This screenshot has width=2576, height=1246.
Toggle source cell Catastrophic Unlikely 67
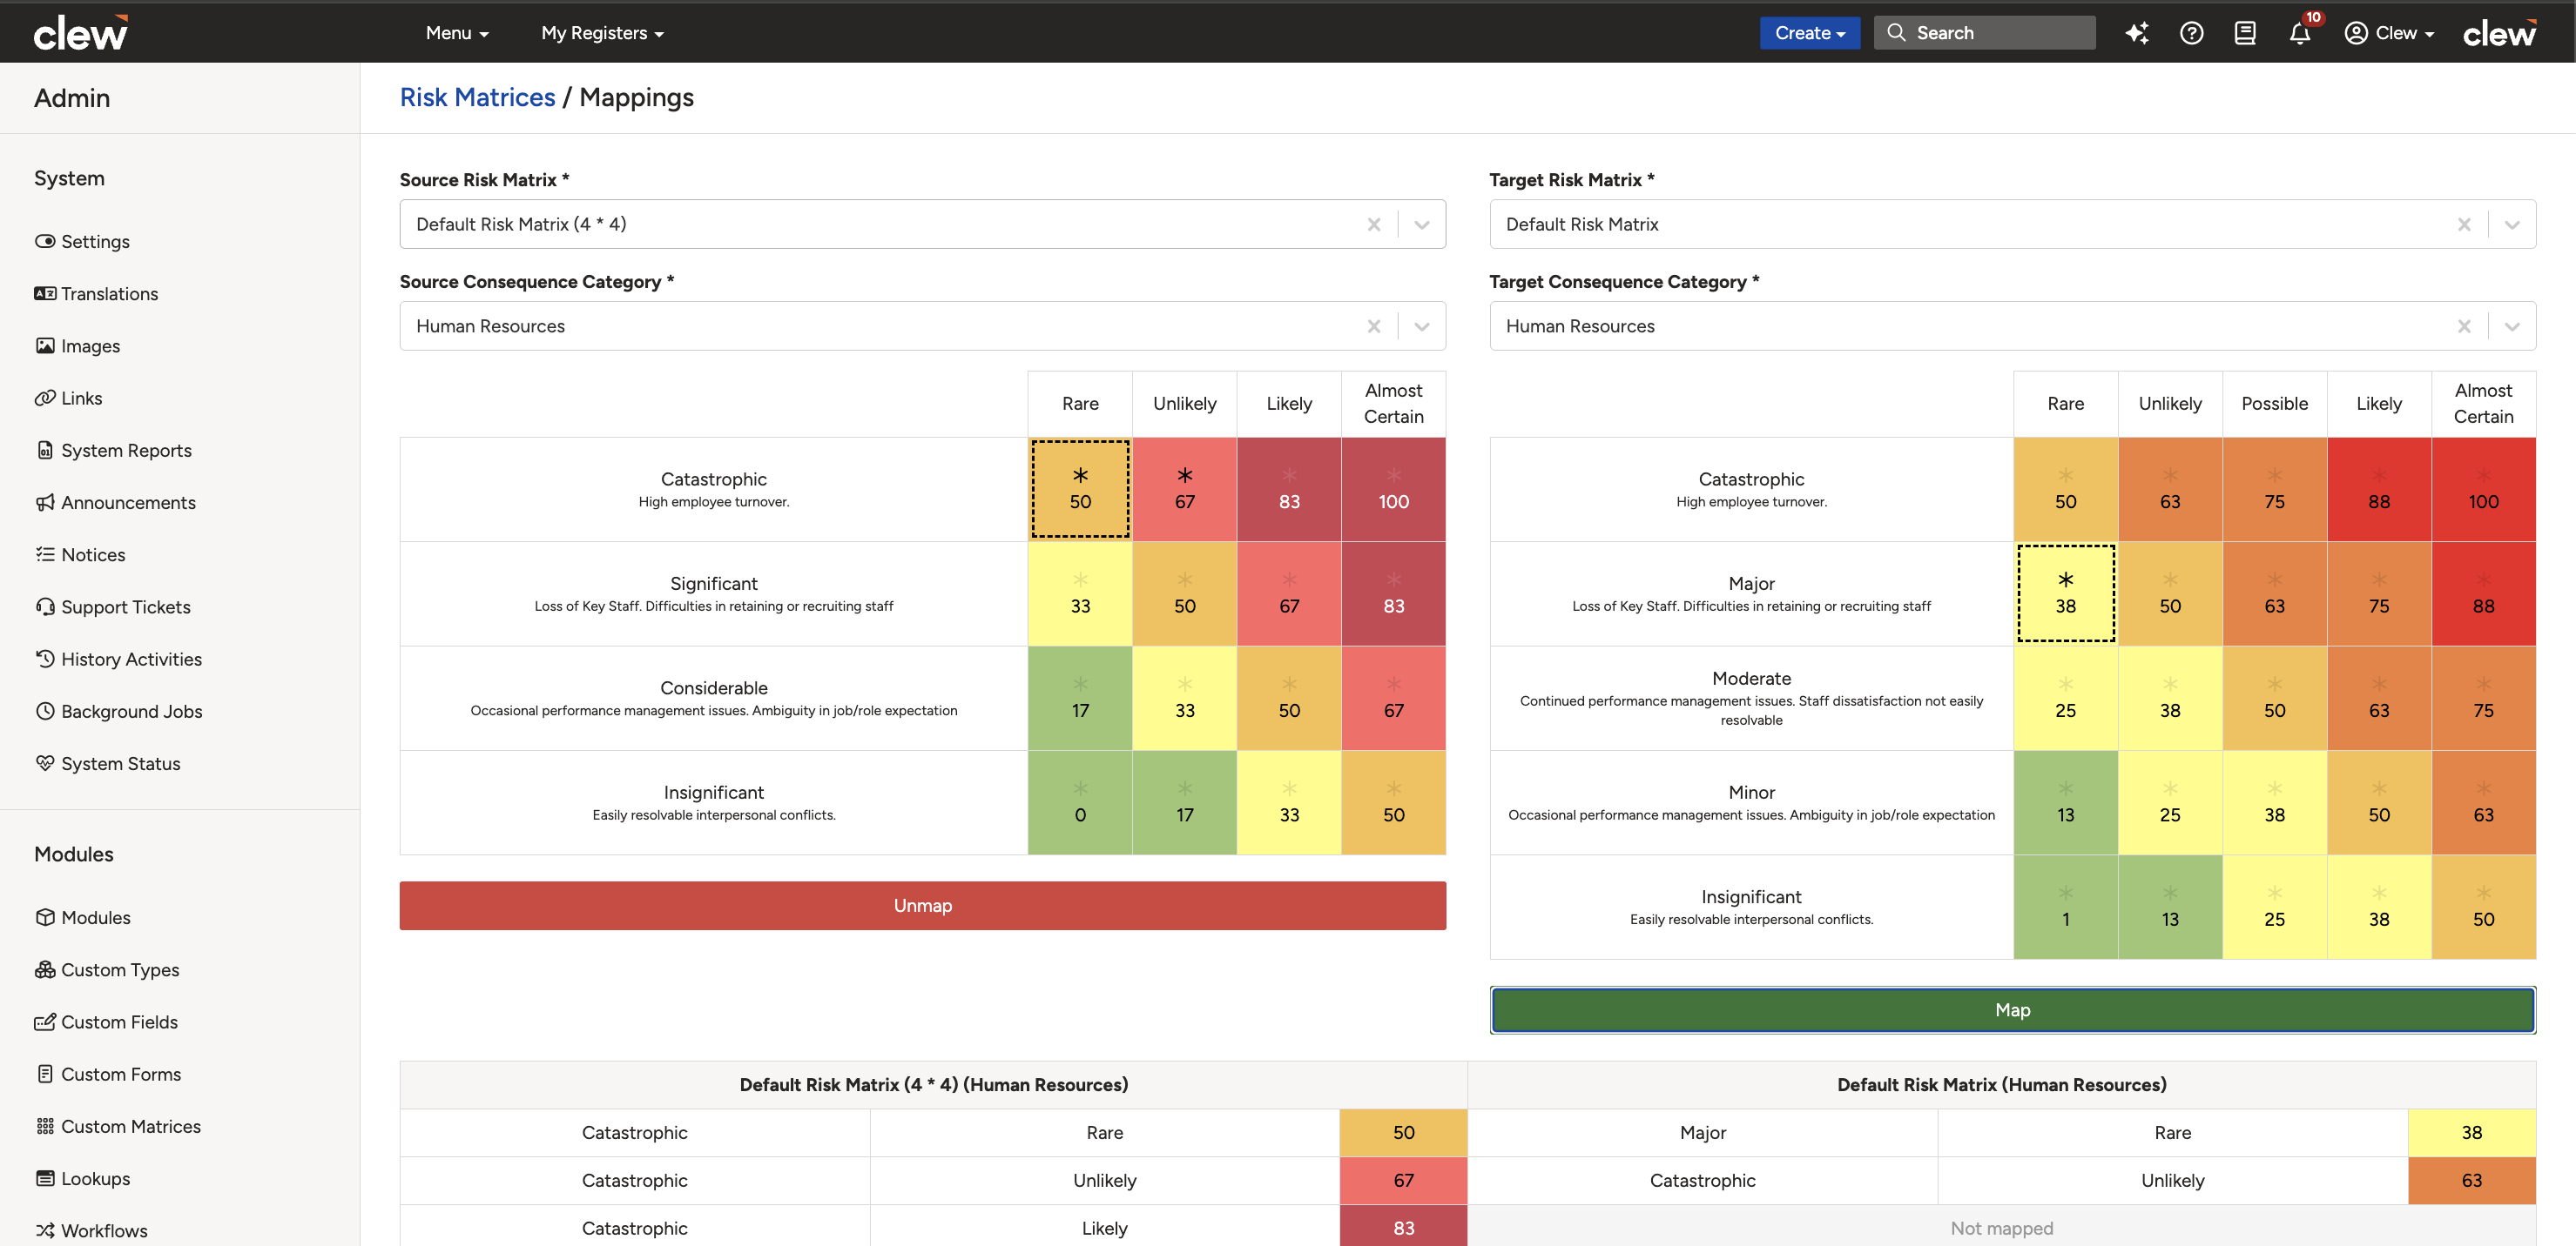pyautogui.click(x=1184, y=490)
